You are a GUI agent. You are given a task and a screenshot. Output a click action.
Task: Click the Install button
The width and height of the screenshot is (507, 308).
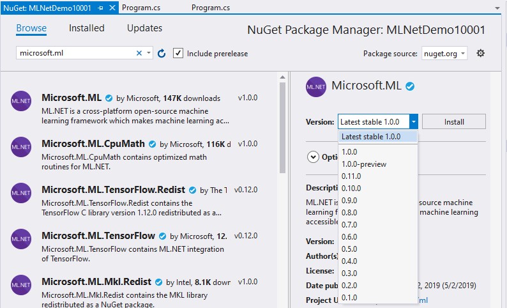point(453,121)
